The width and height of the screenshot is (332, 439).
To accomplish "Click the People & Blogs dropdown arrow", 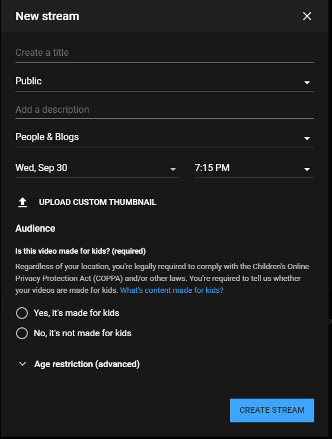I will click(307, 138).
